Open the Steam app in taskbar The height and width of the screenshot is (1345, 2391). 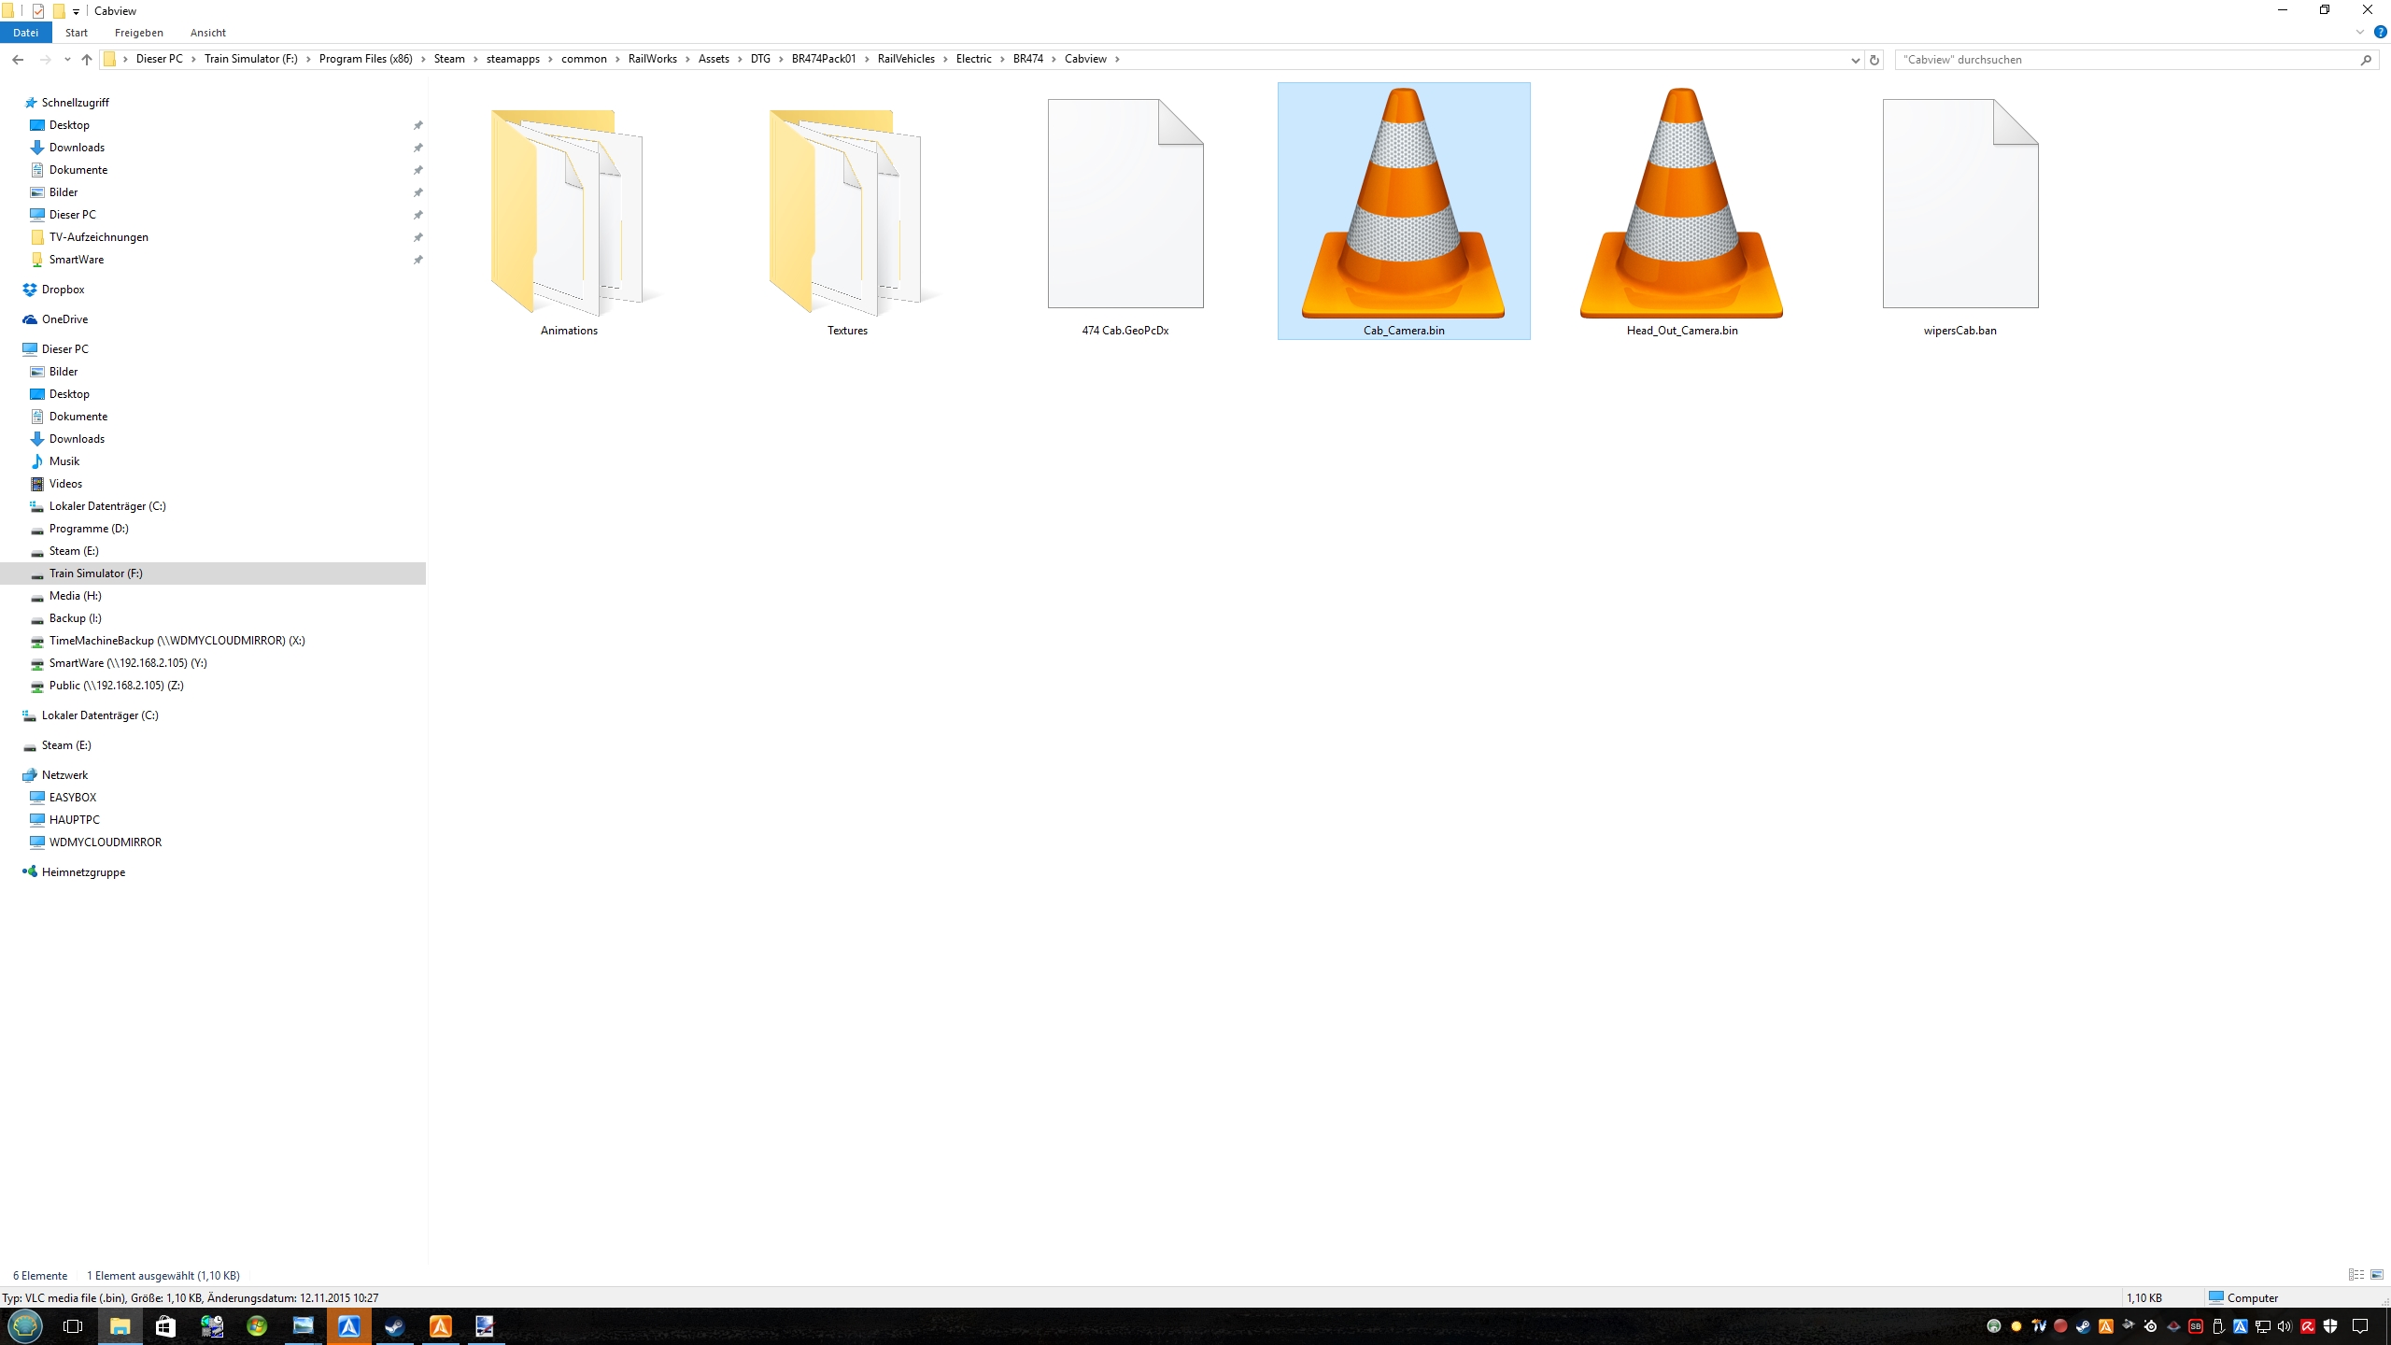[394, 1326]
